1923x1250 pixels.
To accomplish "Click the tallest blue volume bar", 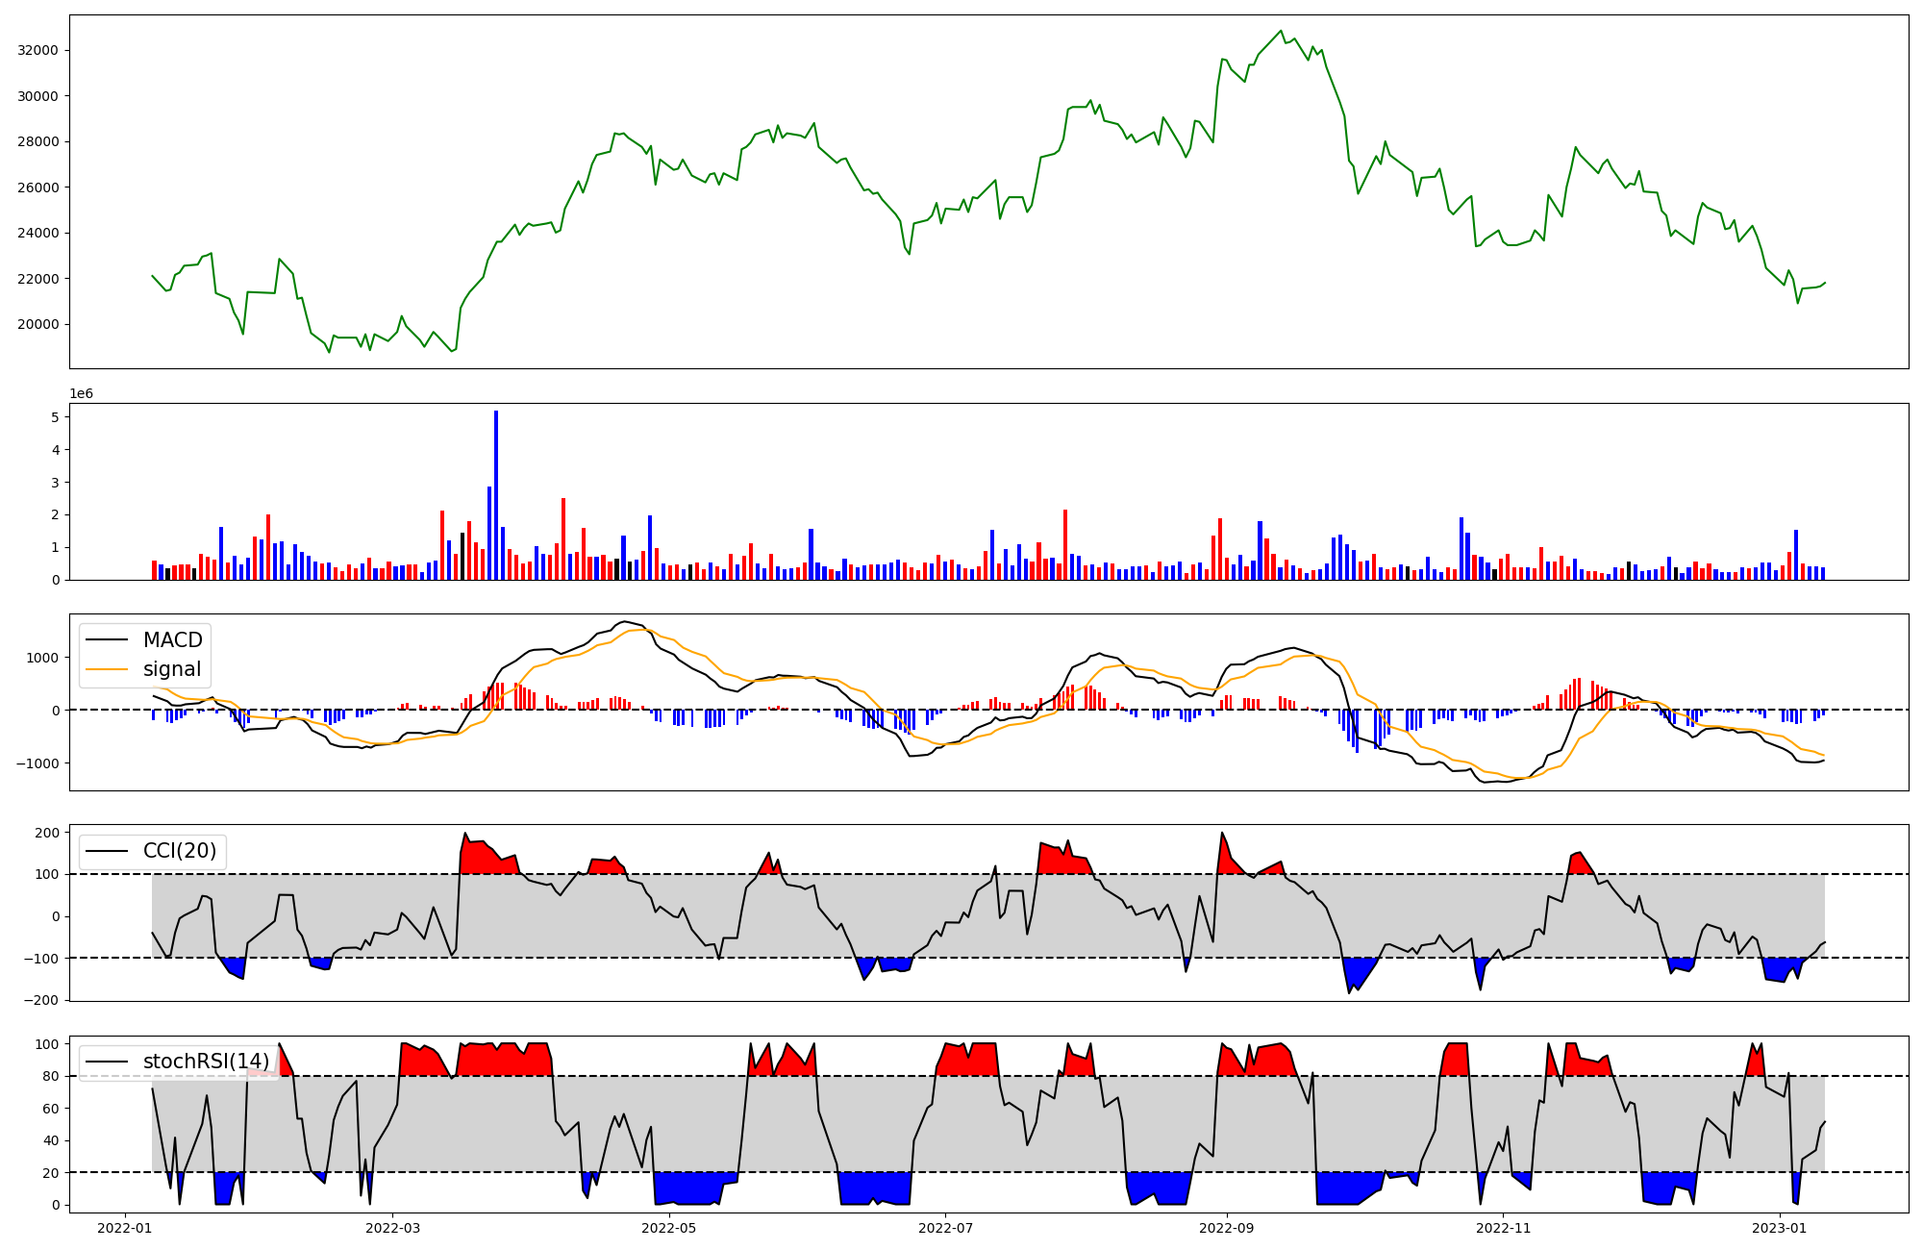I will [x=496, y=495].
